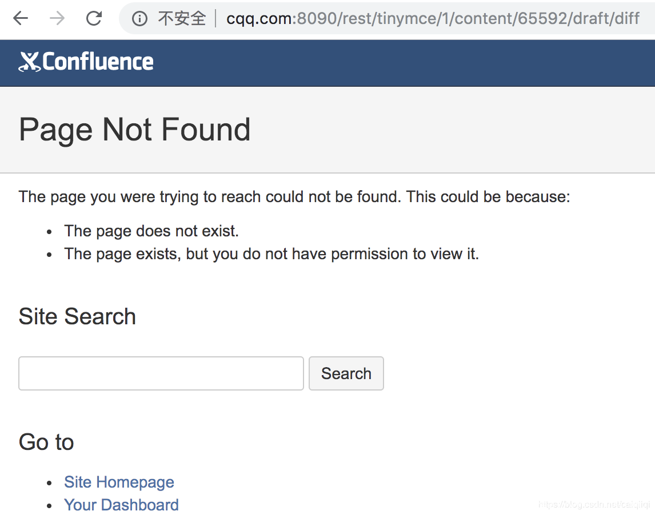Click 'The page does not exist.' bullet
Image resolution: width=655 pixels, height=515 pixels.
click(151, 231)
